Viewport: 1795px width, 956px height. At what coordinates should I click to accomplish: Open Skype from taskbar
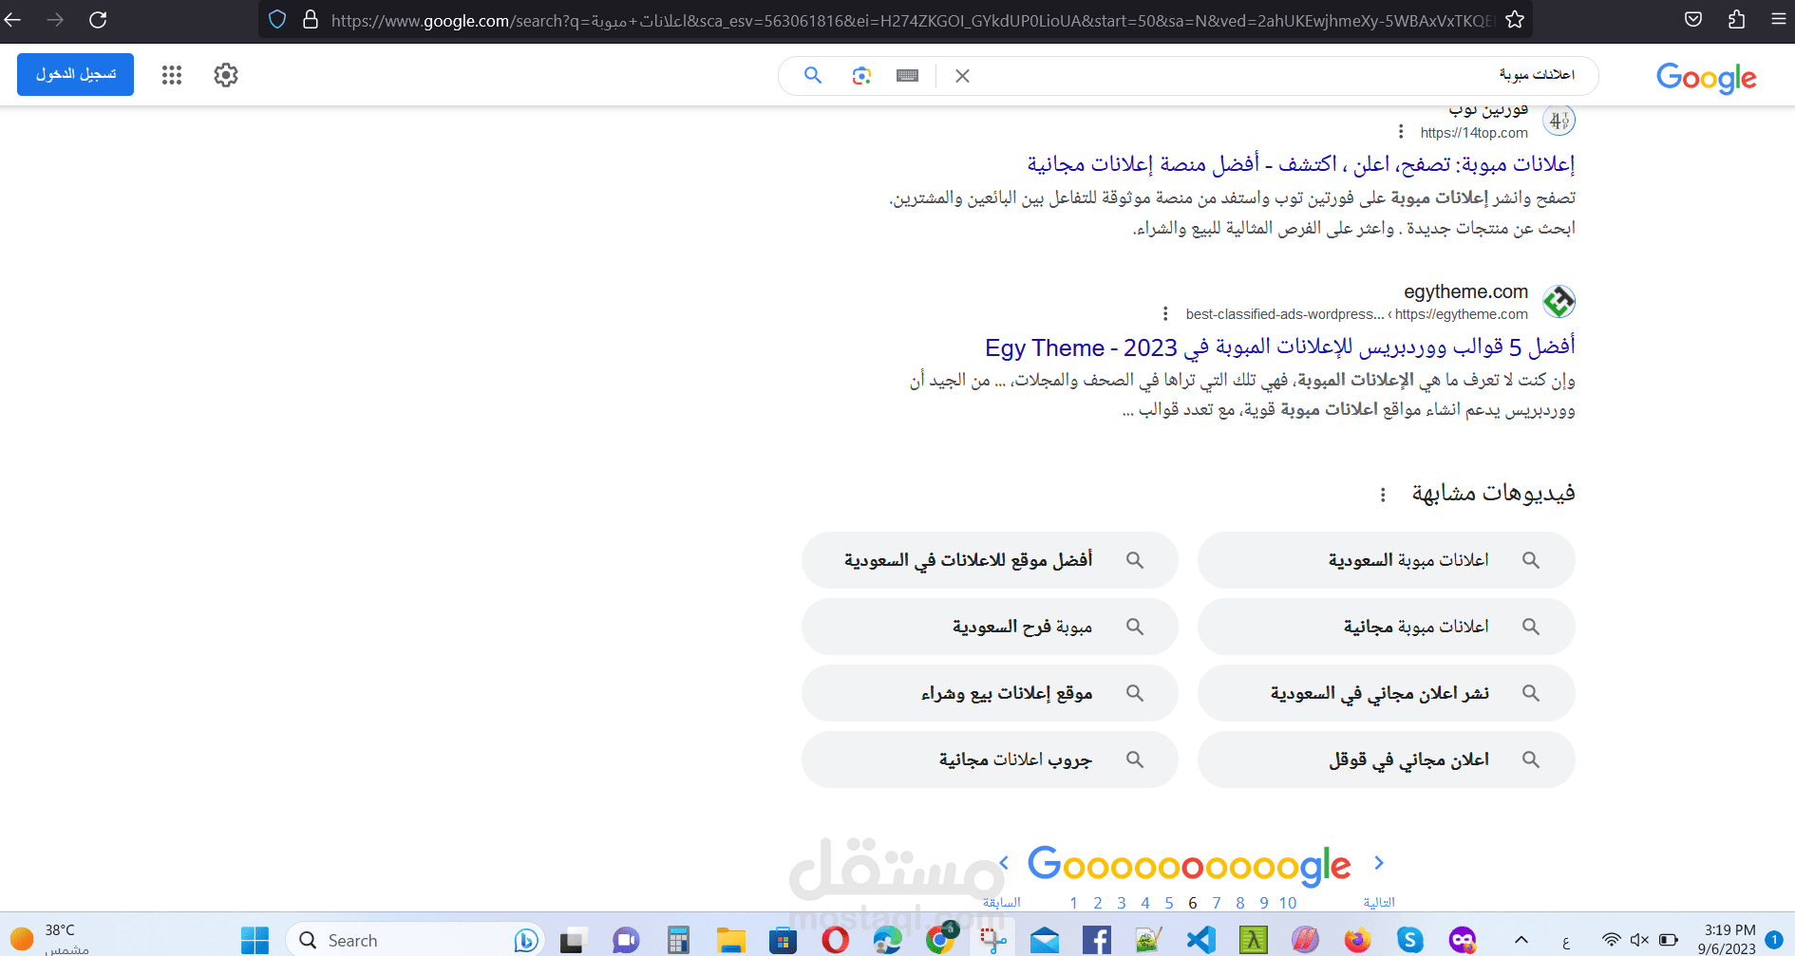pos(1410,940)
